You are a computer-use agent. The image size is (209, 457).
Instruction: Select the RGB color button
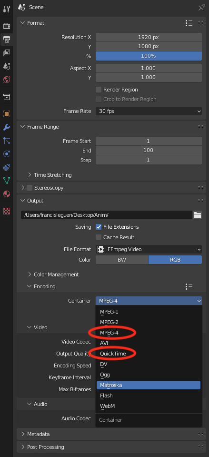tap(175, 260)
